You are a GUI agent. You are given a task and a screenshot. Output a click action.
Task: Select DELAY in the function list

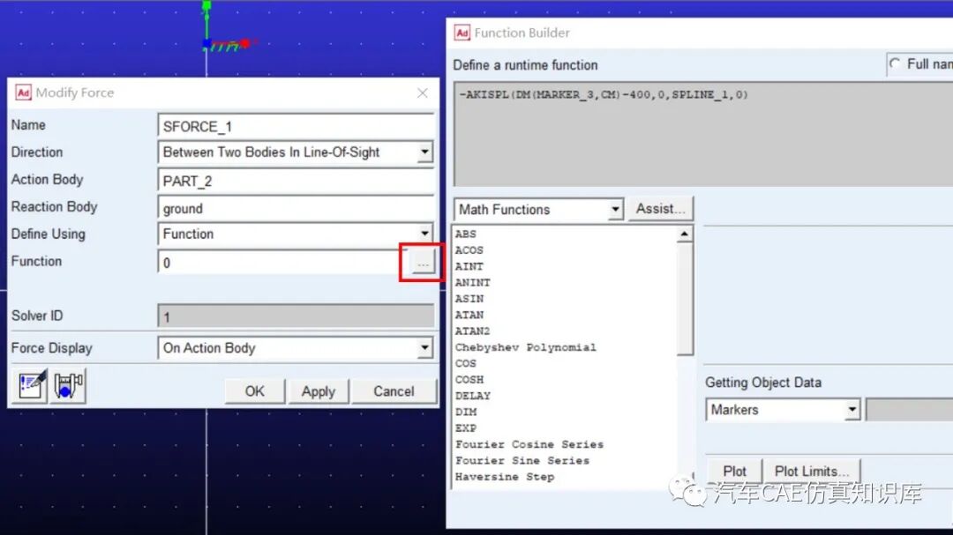click(x=472, y=396)
